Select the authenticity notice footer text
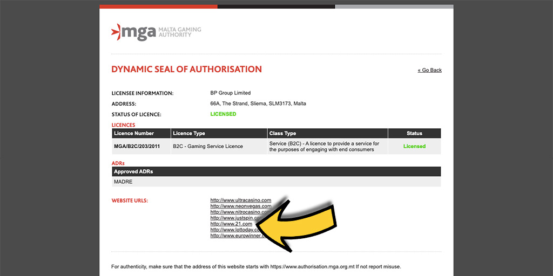 [255, 266]
